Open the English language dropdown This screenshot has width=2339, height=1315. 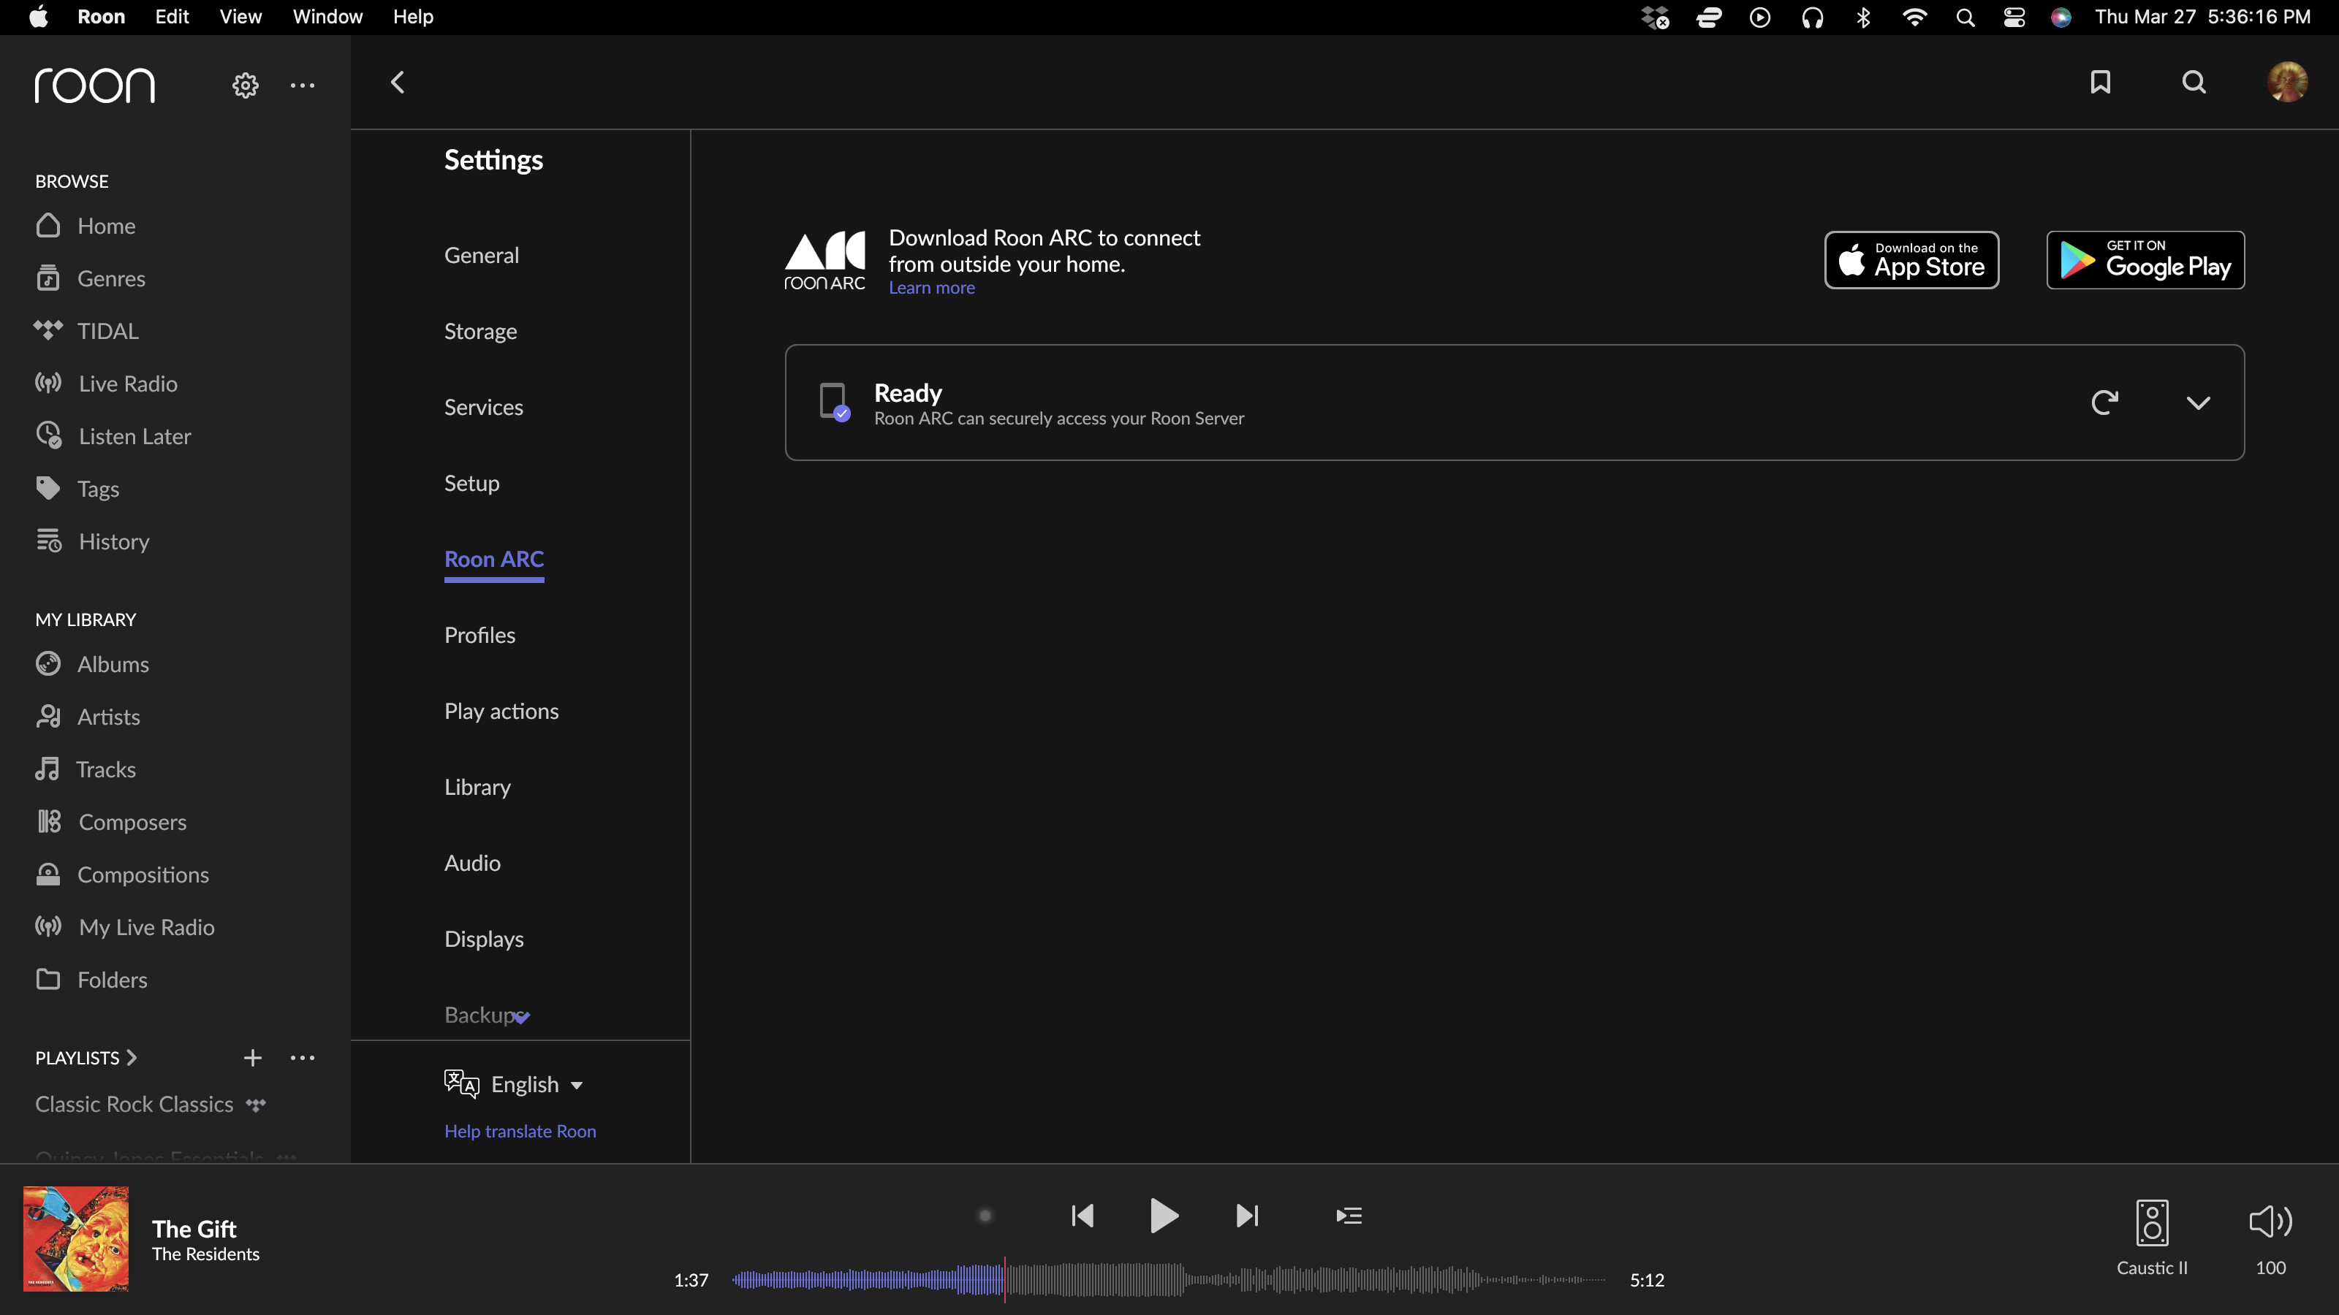pyautogui.click(x=514, y=1084)
